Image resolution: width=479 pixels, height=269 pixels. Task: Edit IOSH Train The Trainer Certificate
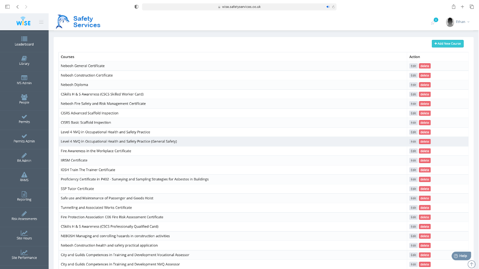[x=413, y=170]
